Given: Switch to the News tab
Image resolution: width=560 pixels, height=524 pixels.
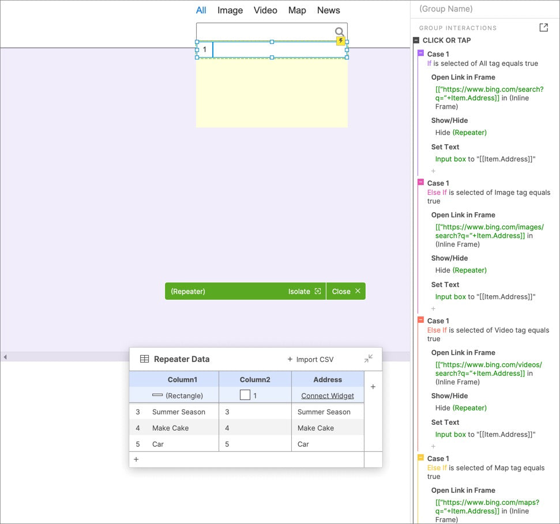Looking at the screenshot, I should point(329,10).
